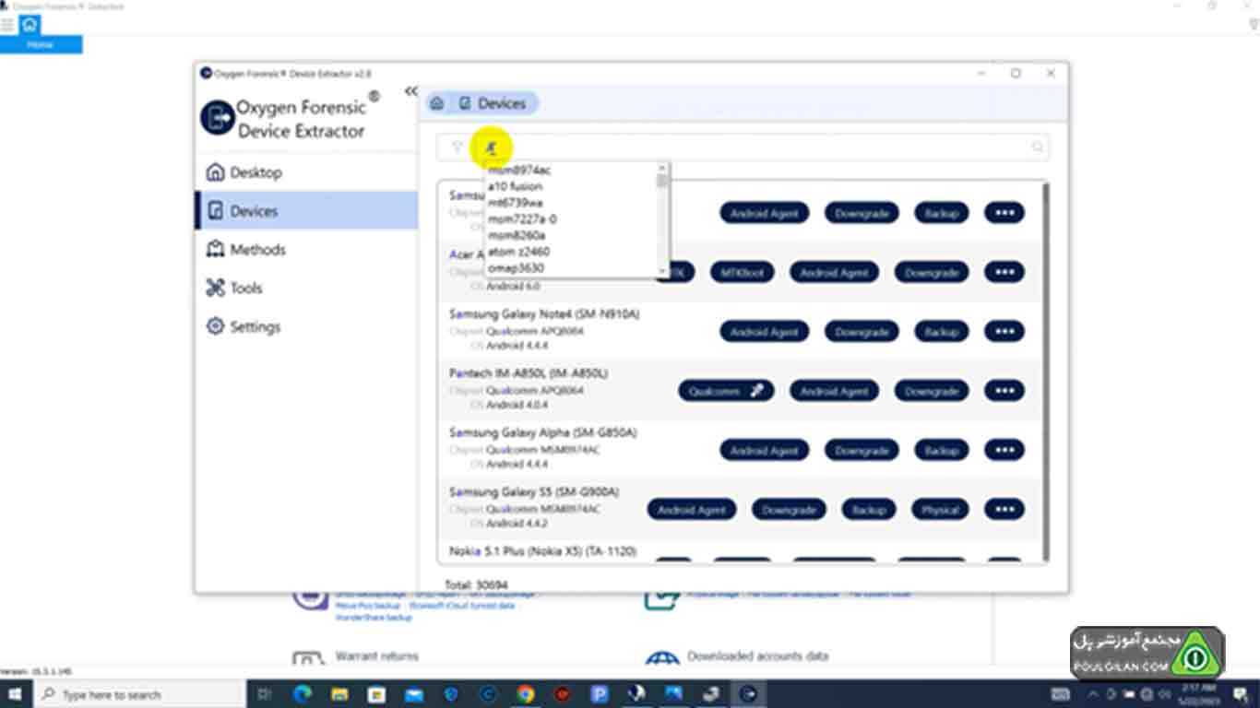Open more options for Pantech IM-A850L
Viewport: 1260px width, 708px height.
pyautogui.click(x=1004, y=391)
